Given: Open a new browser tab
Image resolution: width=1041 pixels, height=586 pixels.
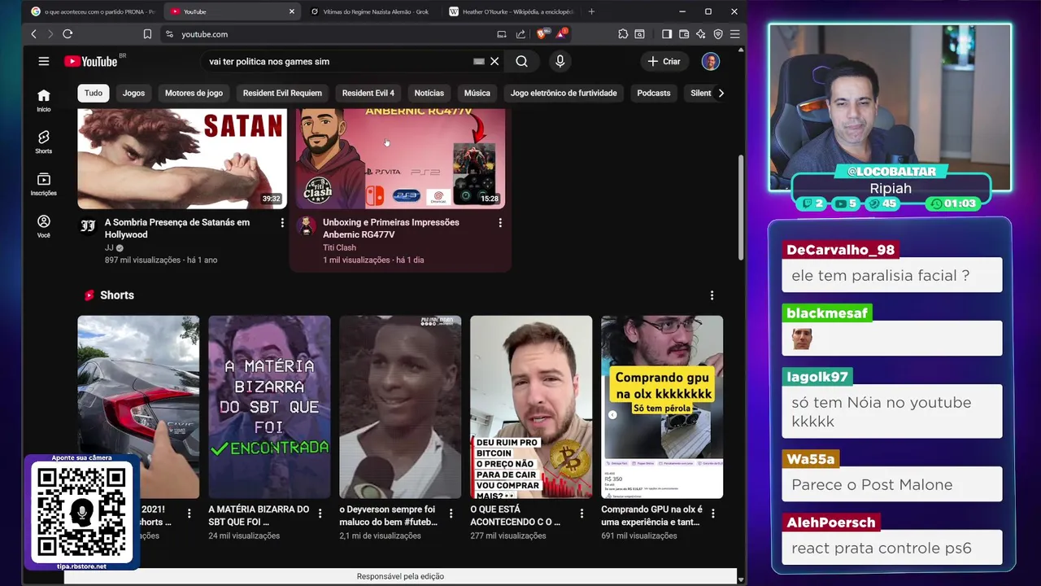Looking at the screenshot, I should (591, 11).
